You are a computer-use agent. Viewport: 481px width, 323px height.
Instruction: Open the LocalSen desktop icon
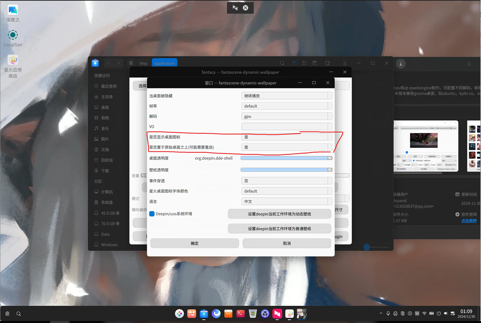point(13,39)
